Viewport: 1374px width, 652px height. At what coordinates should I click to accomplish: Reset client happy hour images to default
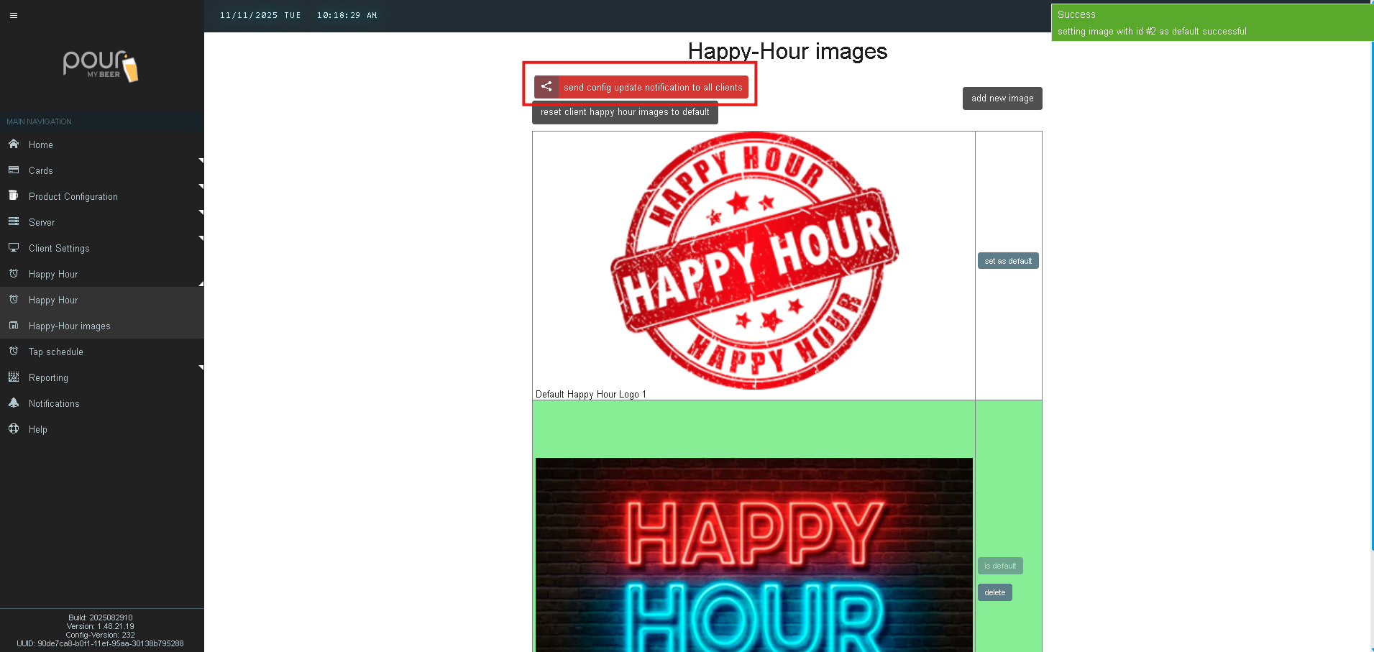pyautogui.click(x=624, y=113)
